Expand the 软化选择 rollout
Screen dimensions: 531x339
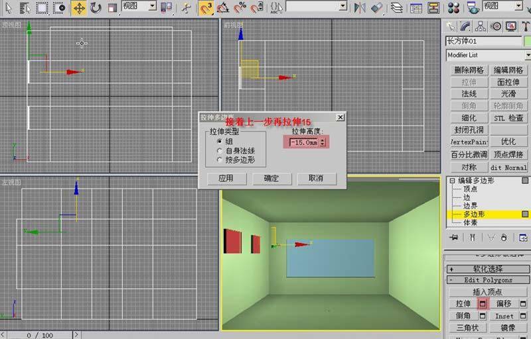pyautogui.click(x=488, y=269)
